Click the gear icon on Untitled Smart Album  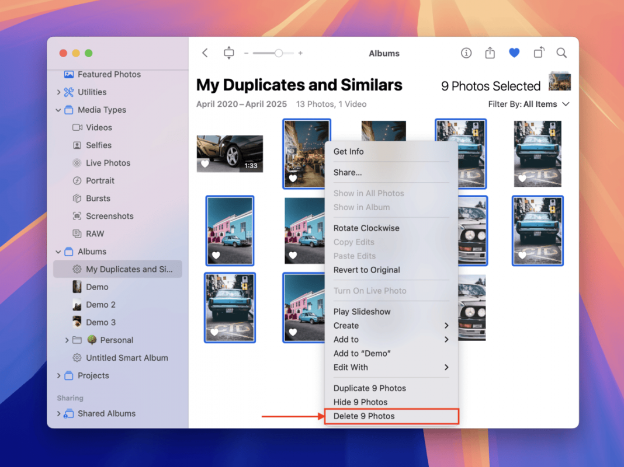point(77,357)
